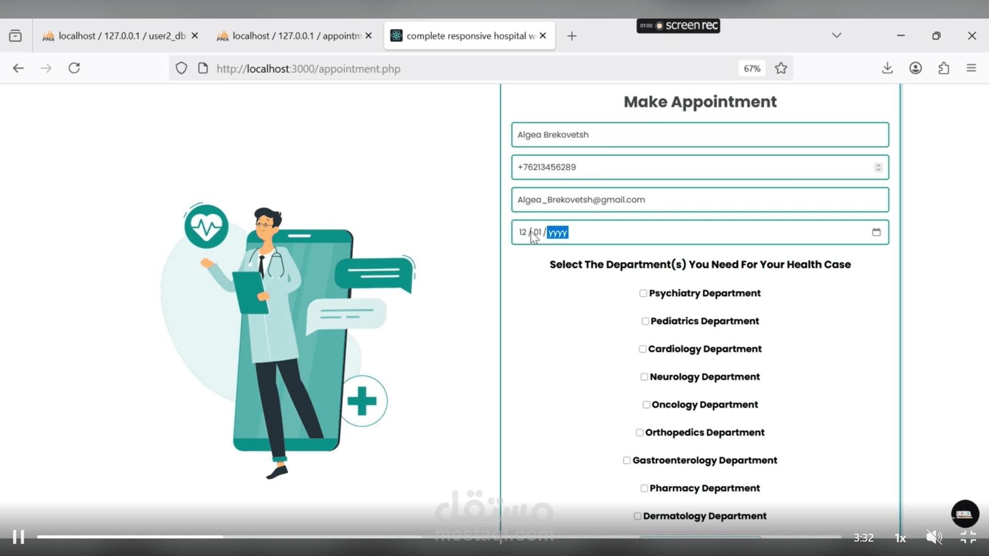The height and width of the screenshot is (556, 989).
Task: Click the Cardiology Department label
Action: [705, 349]
